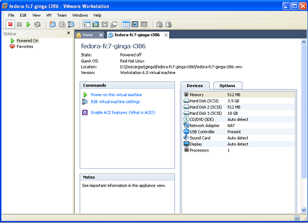The width and height of the screenshot is (308, 223).
Task: Select the Display device row
Action: (x=238, y=144)
